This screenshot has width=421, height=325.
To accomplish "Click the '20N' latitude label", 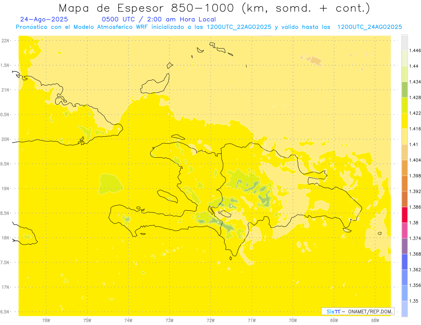I will [6, 139].
